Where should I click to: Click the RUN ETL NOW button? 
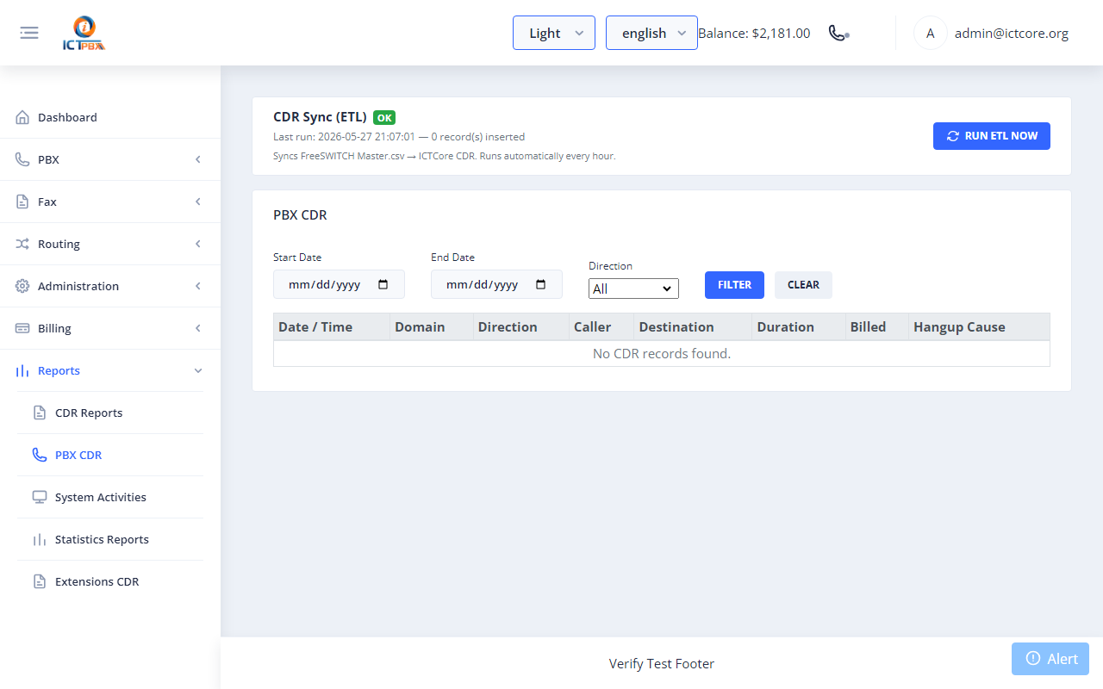coord(992,136)
